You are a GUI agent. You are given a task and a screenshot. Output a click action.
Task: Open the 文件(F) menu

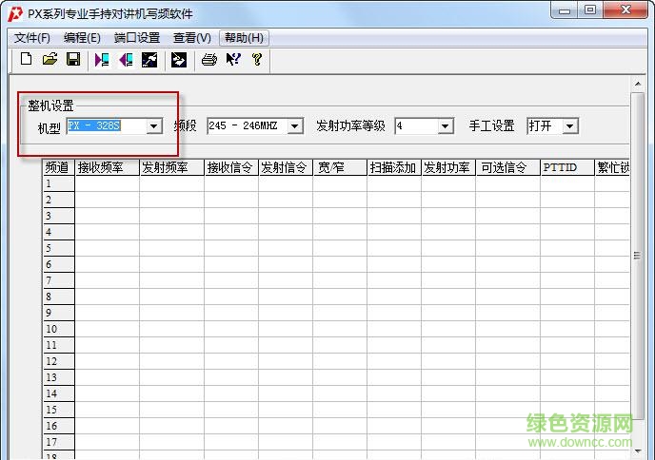coord(32,38)
